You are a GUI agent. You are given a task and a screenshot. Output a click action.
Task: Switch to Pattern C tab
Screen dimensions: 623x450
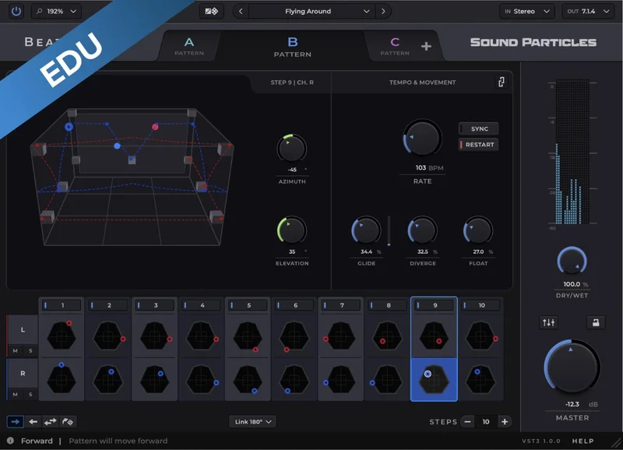(395, 46)
